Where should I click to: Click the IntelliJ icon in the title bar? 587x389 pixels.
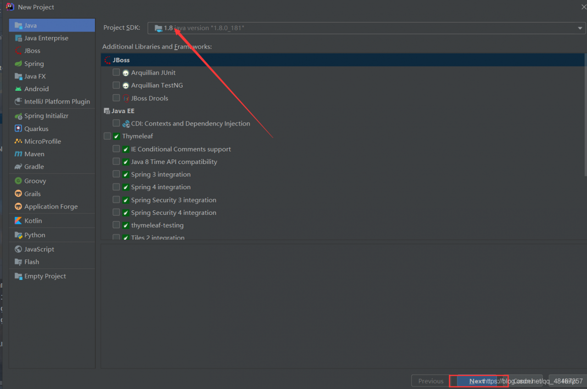pyautogui.click(x=10, y=7)
